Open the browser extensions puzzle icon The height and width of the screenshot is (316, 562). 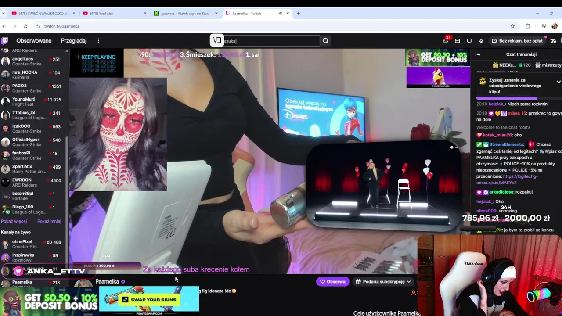tap(528, 26)
